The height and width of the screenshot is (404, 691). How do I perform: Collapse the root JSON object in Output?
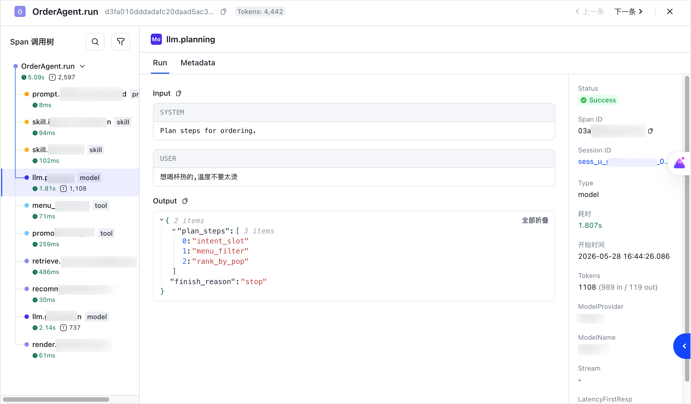coord(162,220)
